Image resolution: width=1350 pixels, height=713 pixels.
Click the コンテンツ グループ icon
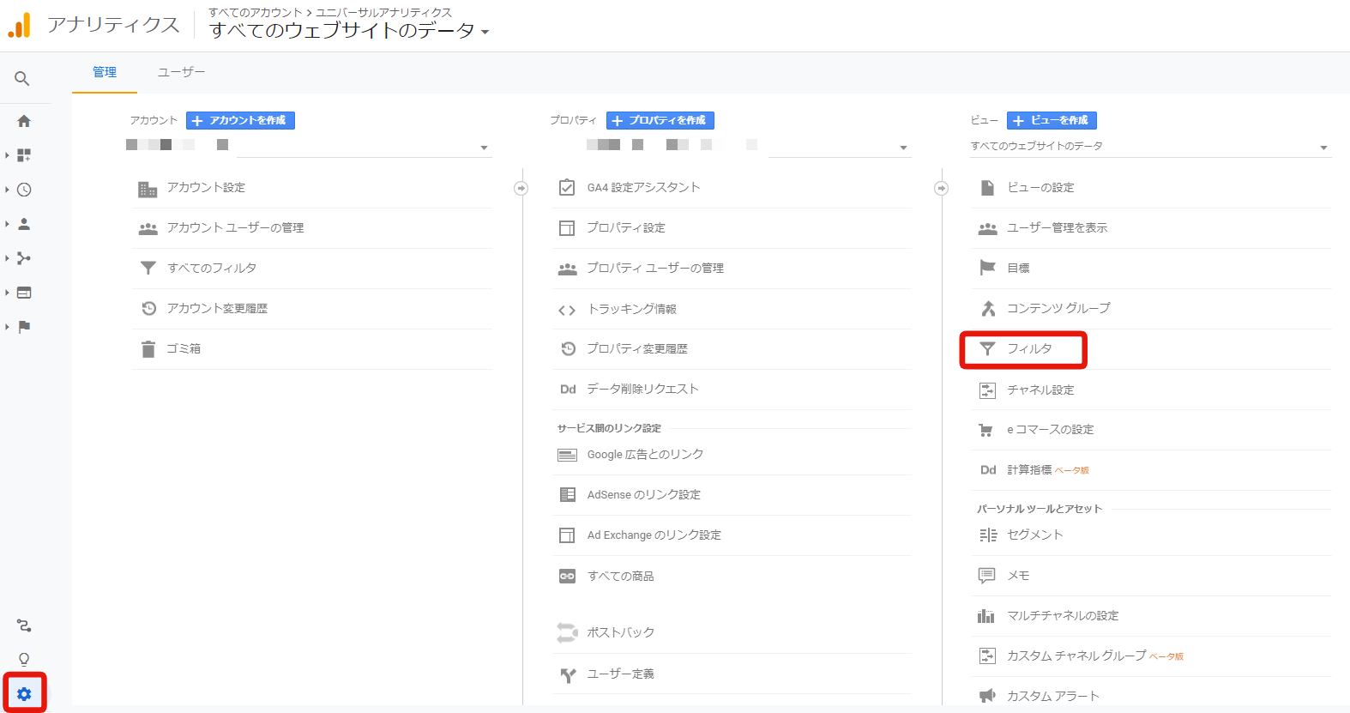[x=988, y=309]
